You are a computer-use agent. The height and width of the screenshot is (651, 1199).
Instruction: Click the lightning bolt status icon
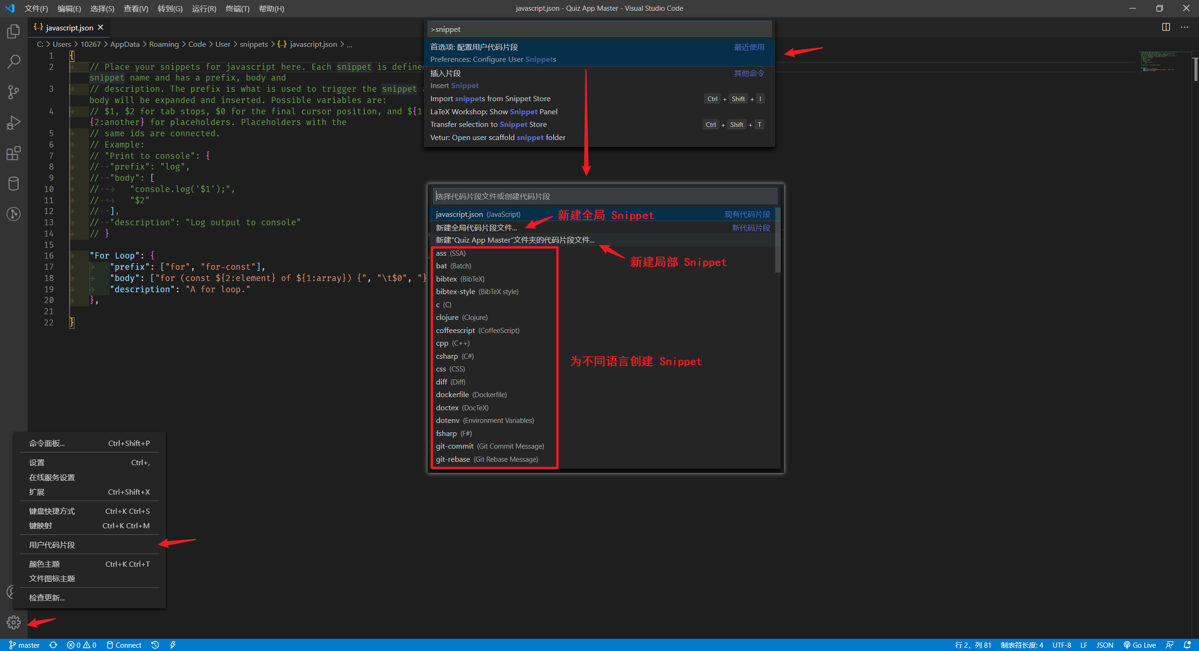(173, 645)
